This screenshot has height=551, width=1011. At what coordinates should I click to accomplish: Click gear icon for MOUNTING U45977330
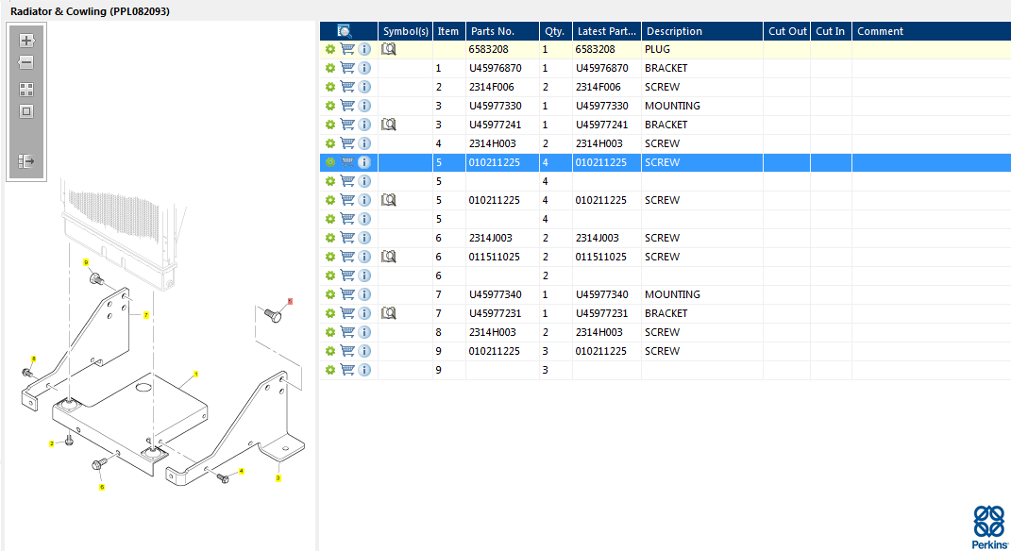pyautogui.click(x=330, y=106)
